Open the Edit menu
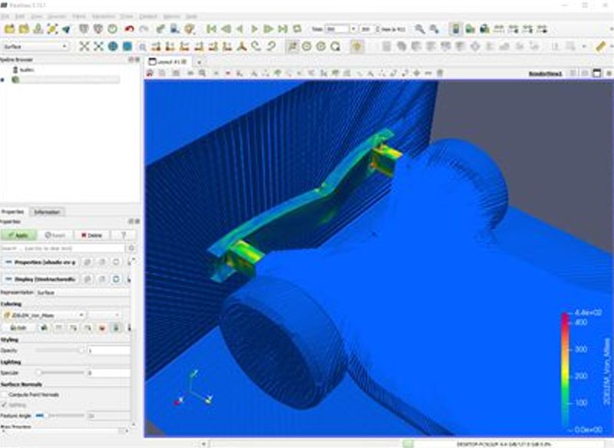This screenshot has width=614, height=448. point(20,16)
